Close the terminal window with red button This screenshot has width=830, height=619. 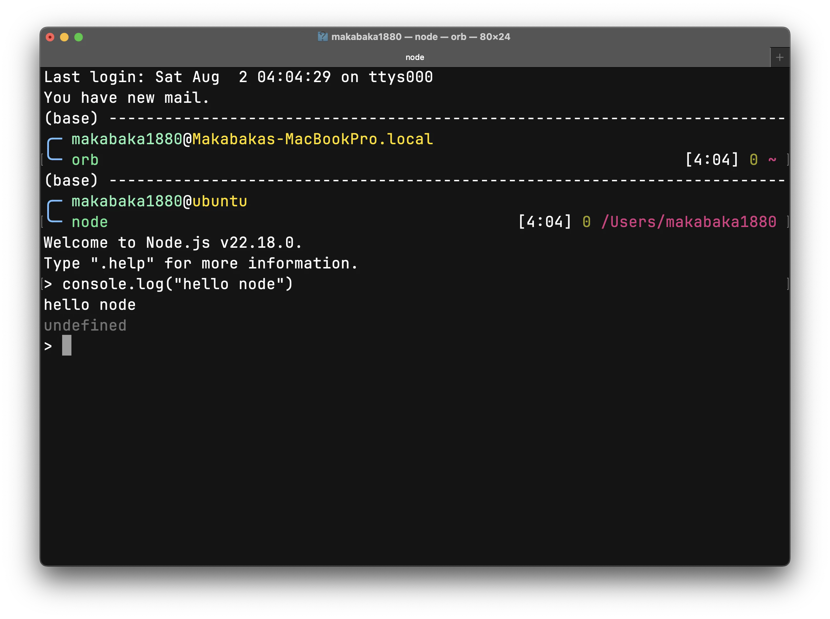tap(50, 37)
